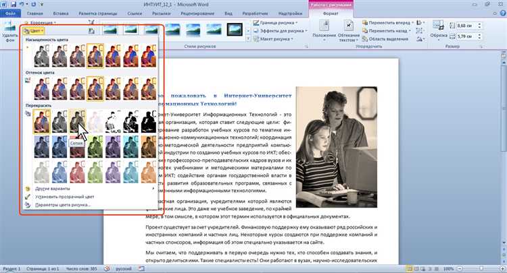
Task: Open the Эффекты для рисунка dropdown
Action: [280, 30]
